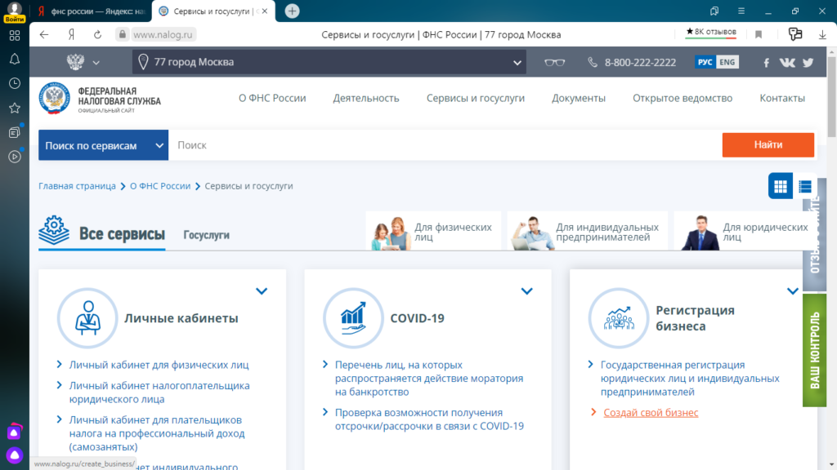Select the Госуслуги tab

click(207, 235)
